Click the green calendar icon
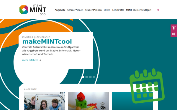 147,86
